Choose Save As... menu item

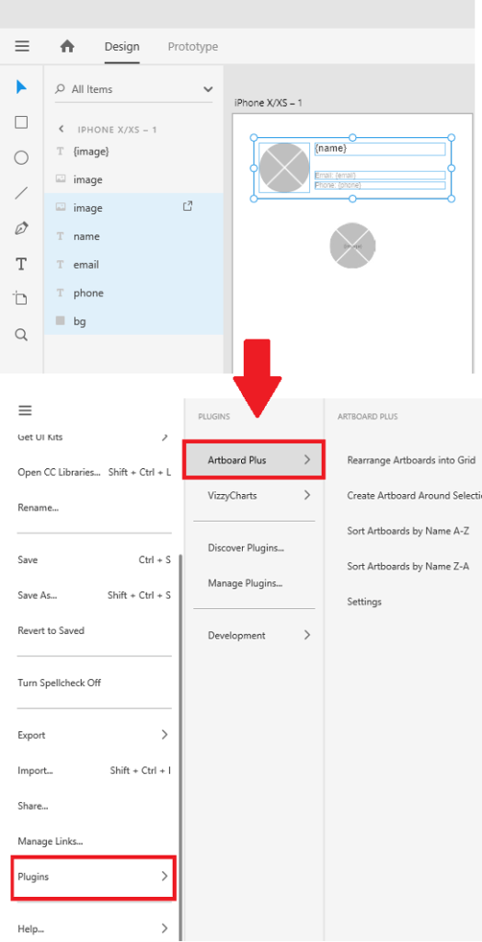95,595
